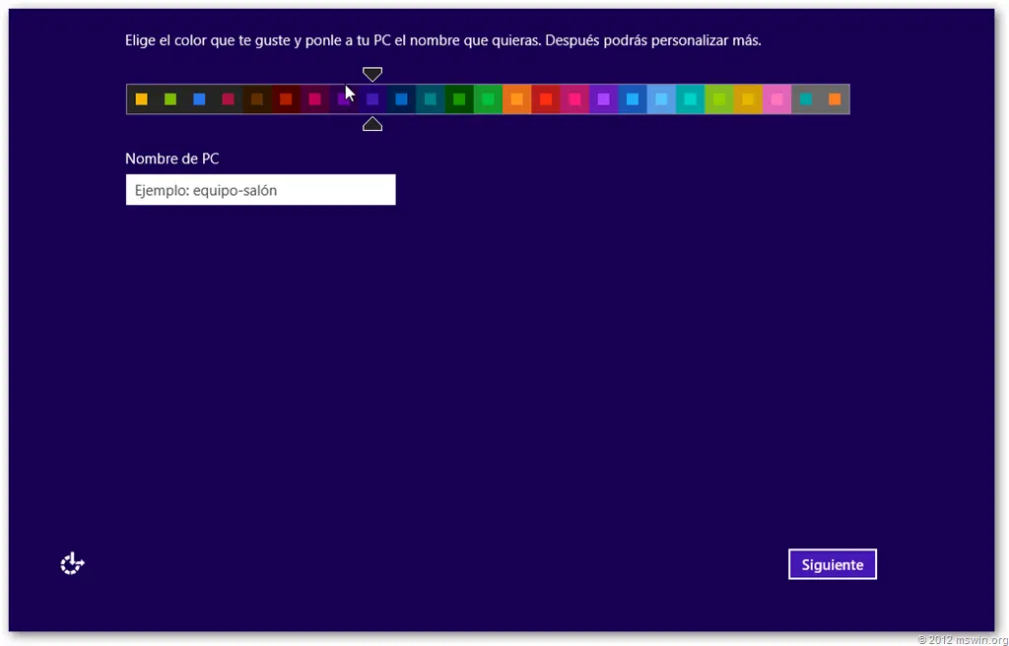Choose the light pink color swatch
Viewport: 1009px width, 646px height.
coord(776,99)
